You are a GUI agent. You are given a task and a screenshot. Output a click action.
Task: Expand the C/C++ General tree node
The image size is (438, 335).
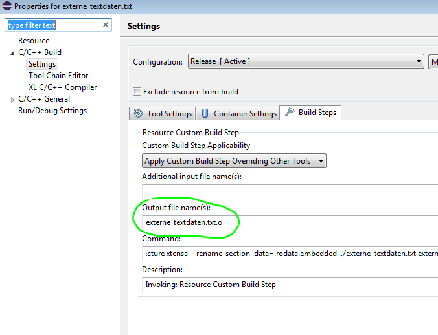coord(12,100)
